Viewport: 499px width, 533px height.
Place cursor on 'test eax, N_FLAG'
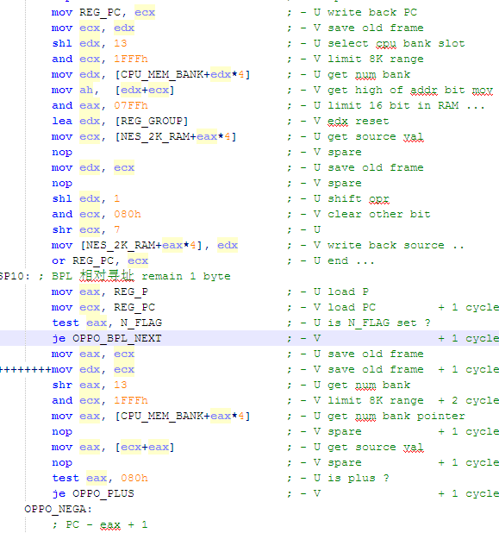click(107, 323)
